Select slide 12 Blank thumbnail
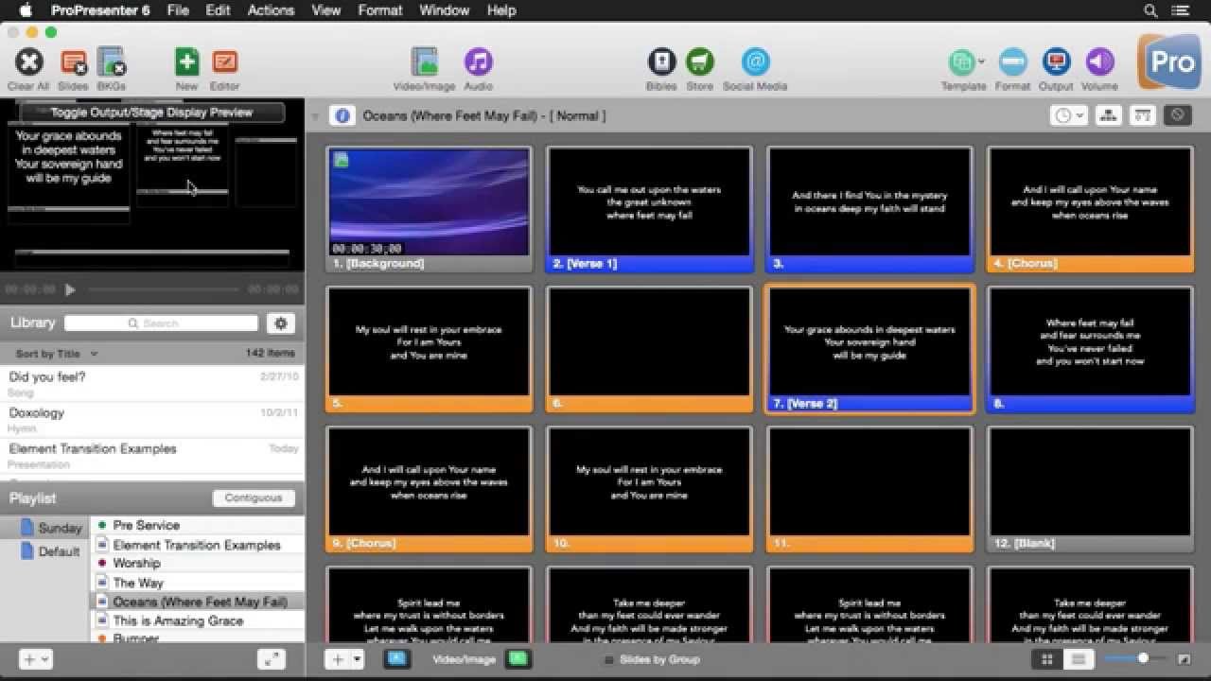 point(1090,489)
